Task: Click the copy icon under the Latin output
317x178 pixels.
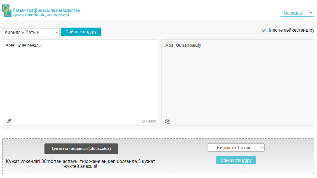Action: pyautogui.click(x=168, y=121)
